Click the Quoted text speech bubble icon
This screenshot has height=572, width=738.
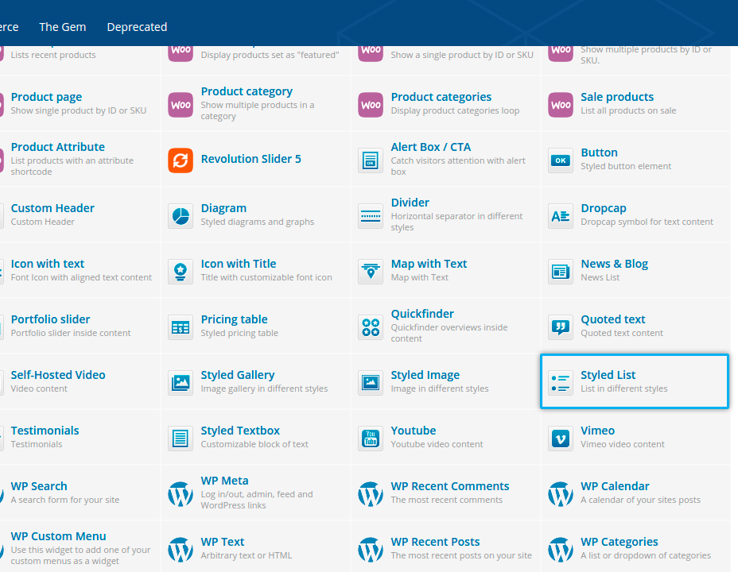pos(561,327)
